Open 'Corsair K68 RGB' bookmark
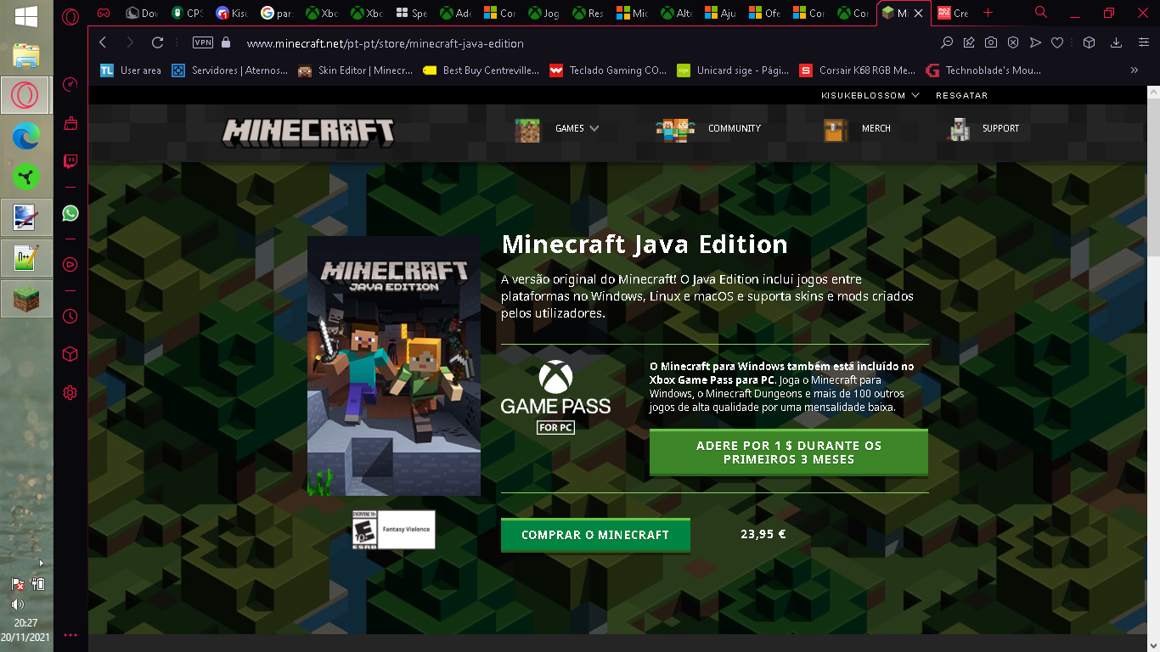Image resolution: width=1160 pixels, height=652 pixels. click(859, 70)
